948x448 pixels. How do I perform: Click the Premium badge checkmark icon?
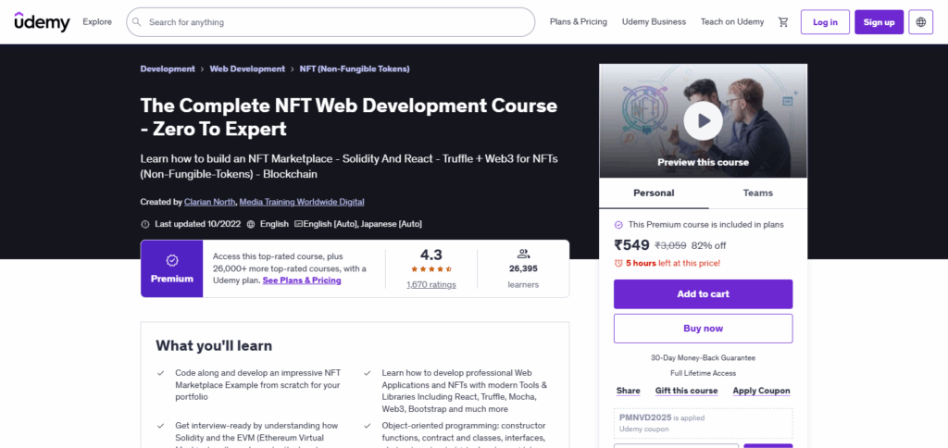(172, 260)
